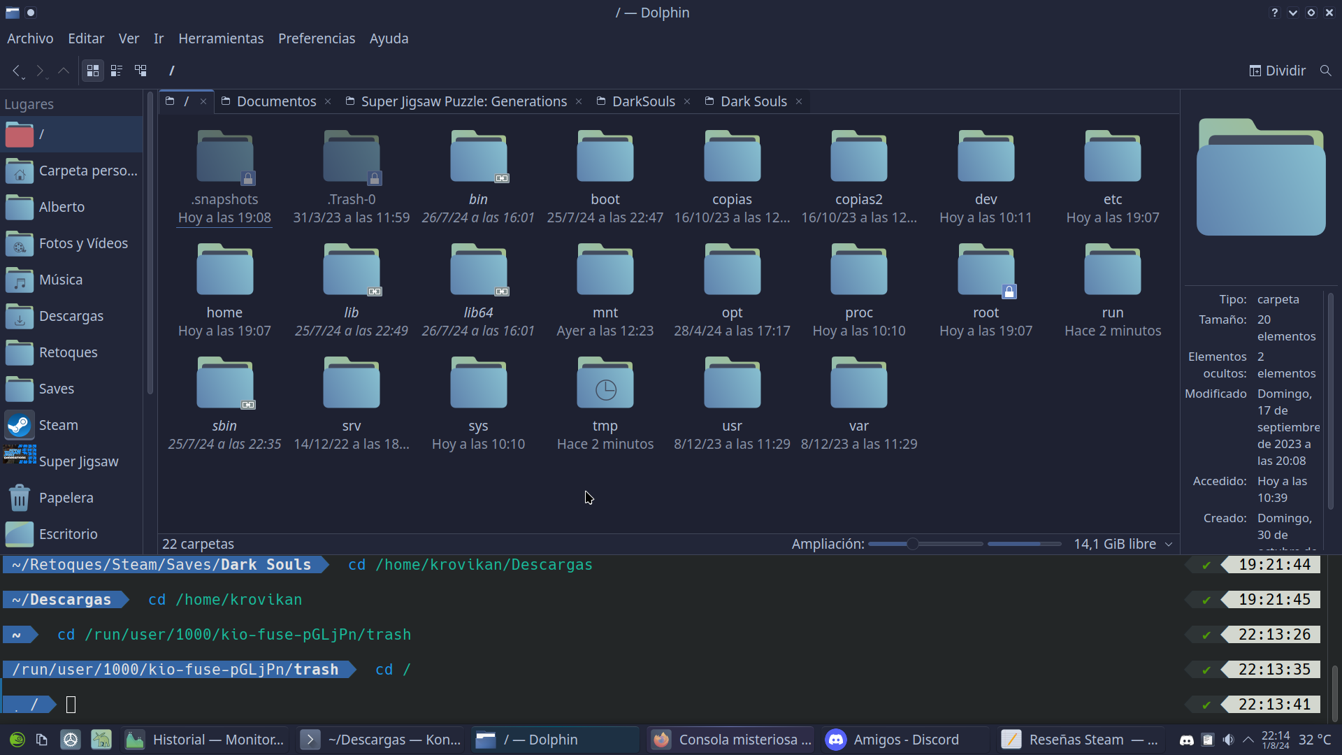The height and width of the screenshot is (755, 1342).
Task: Open the Música place in the sidebar
Action: (60, 280)
